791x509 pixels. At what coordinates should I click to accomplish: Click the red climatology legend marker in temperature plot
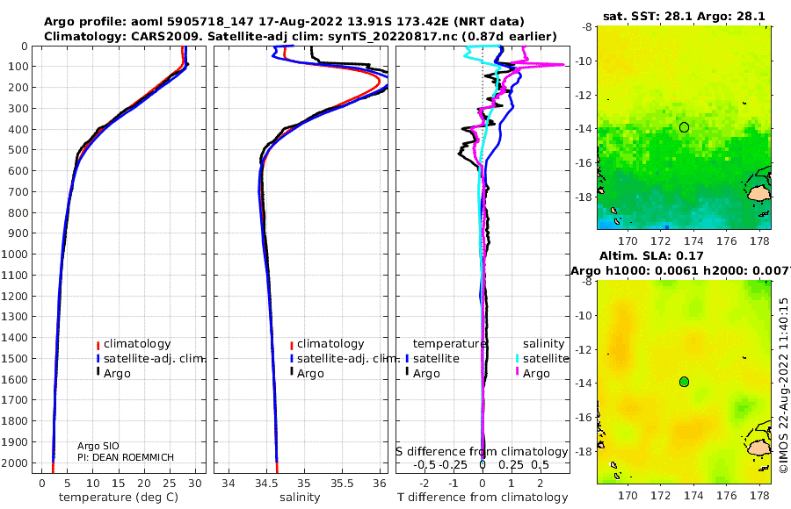pyautogui.click(x=98, y=345)
